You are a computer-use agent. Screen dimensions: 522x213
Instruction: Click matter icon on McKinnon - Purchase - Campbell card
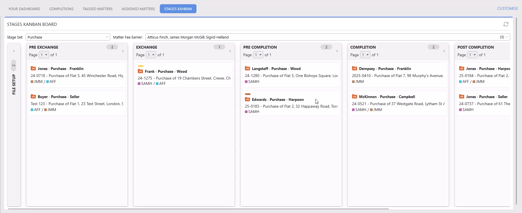pyautogui.click(x=355, y=97)
